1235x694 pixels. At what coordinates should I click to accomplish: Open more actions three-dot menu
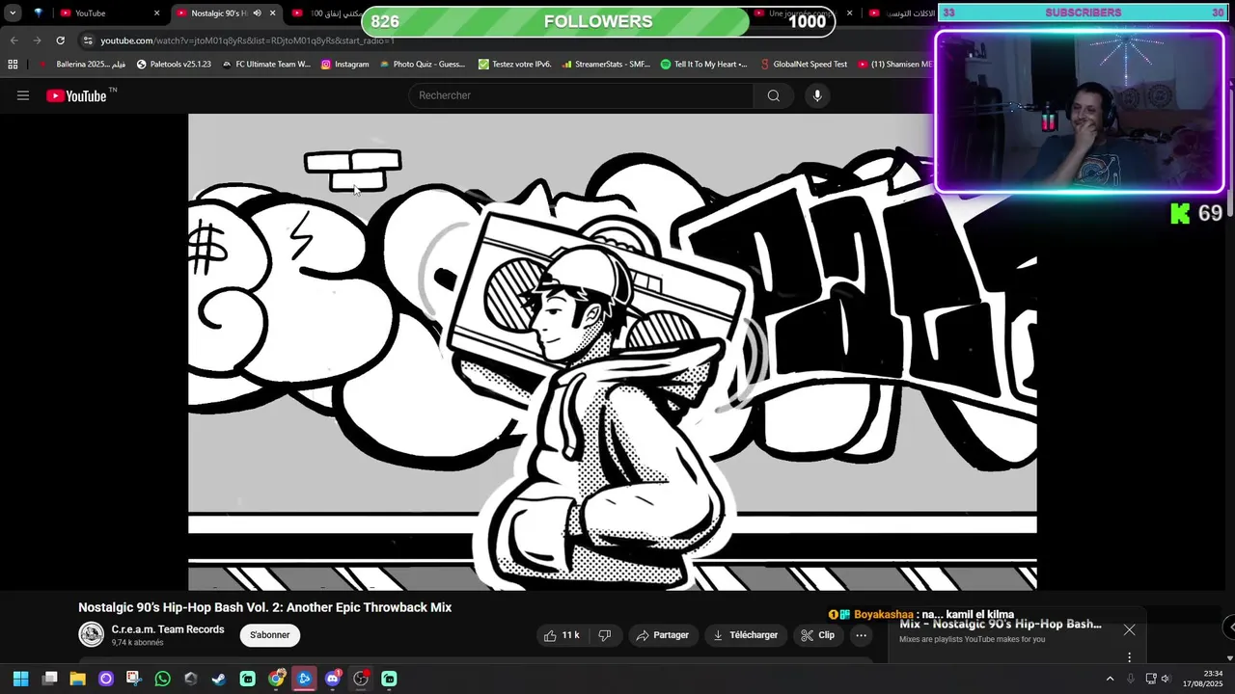[x=862, y=635]
